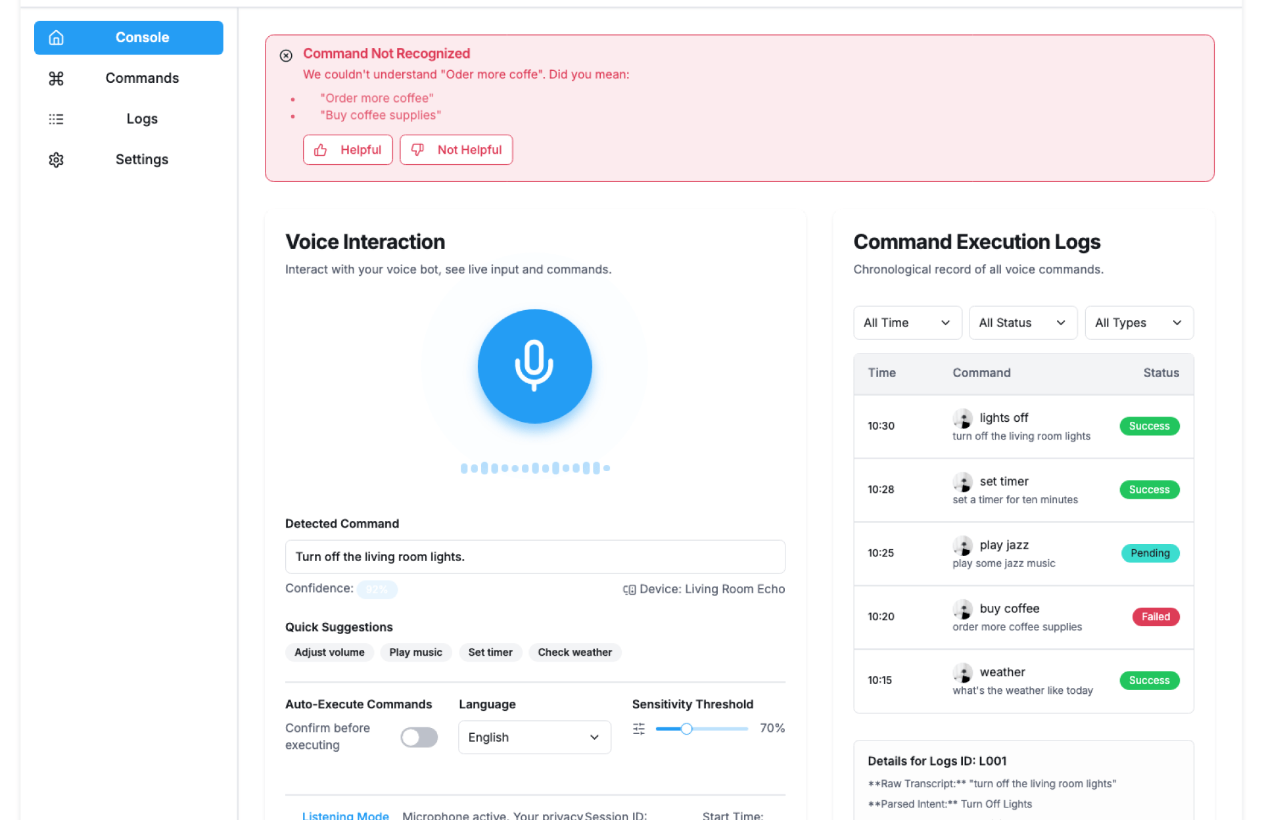Click the Detected Command text field

pyautogui.click(x=534, y=557)
